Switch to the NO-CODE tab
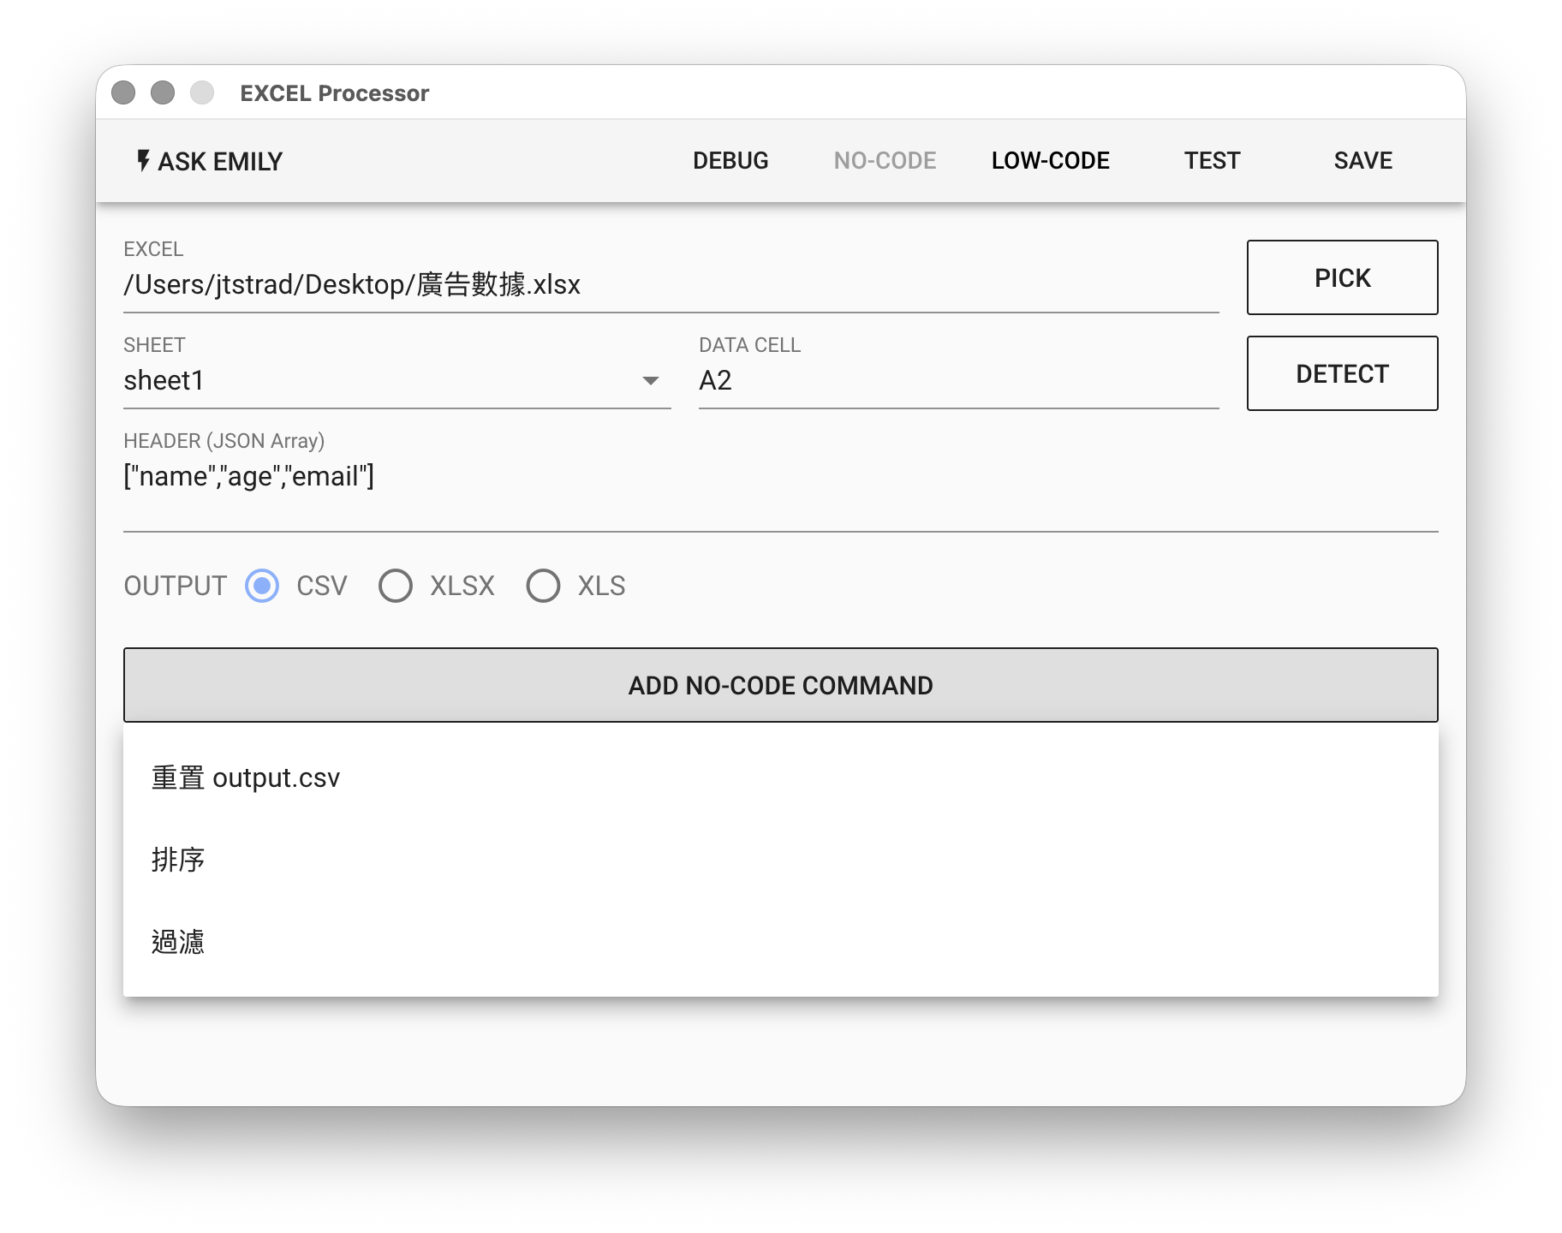This screenshot has height=1233, width=1562. pos(885,160)
